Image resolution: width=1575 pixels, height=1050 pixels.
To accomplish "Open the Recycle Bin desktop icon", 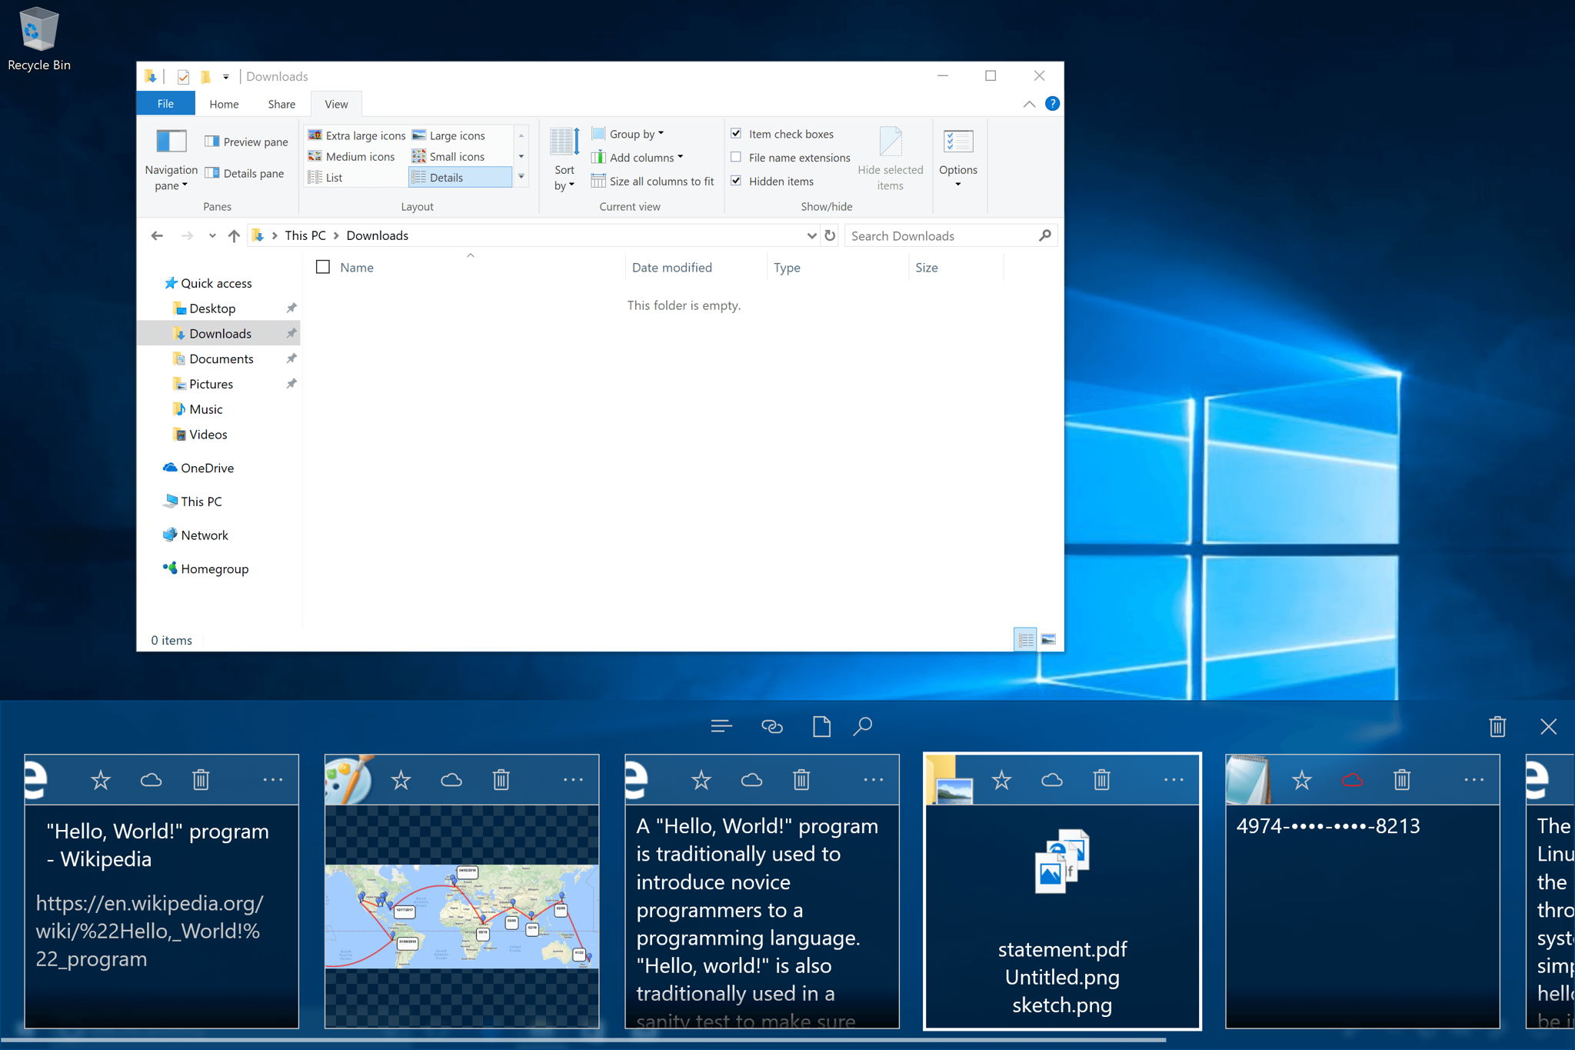I will (x=38, y=38).
